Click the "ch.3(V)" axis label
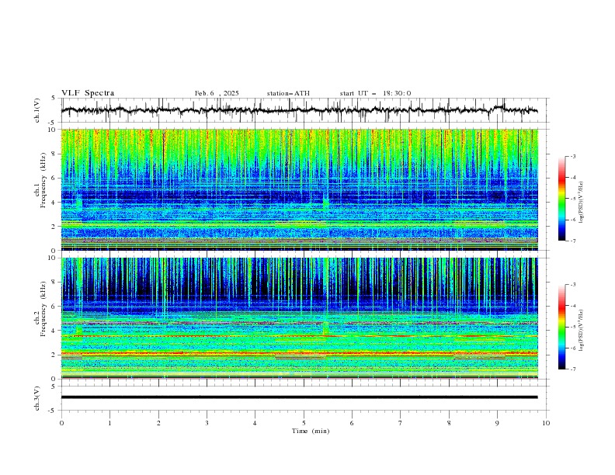The width and height of the screenshot is (615, 475). [x=37, y=398]
